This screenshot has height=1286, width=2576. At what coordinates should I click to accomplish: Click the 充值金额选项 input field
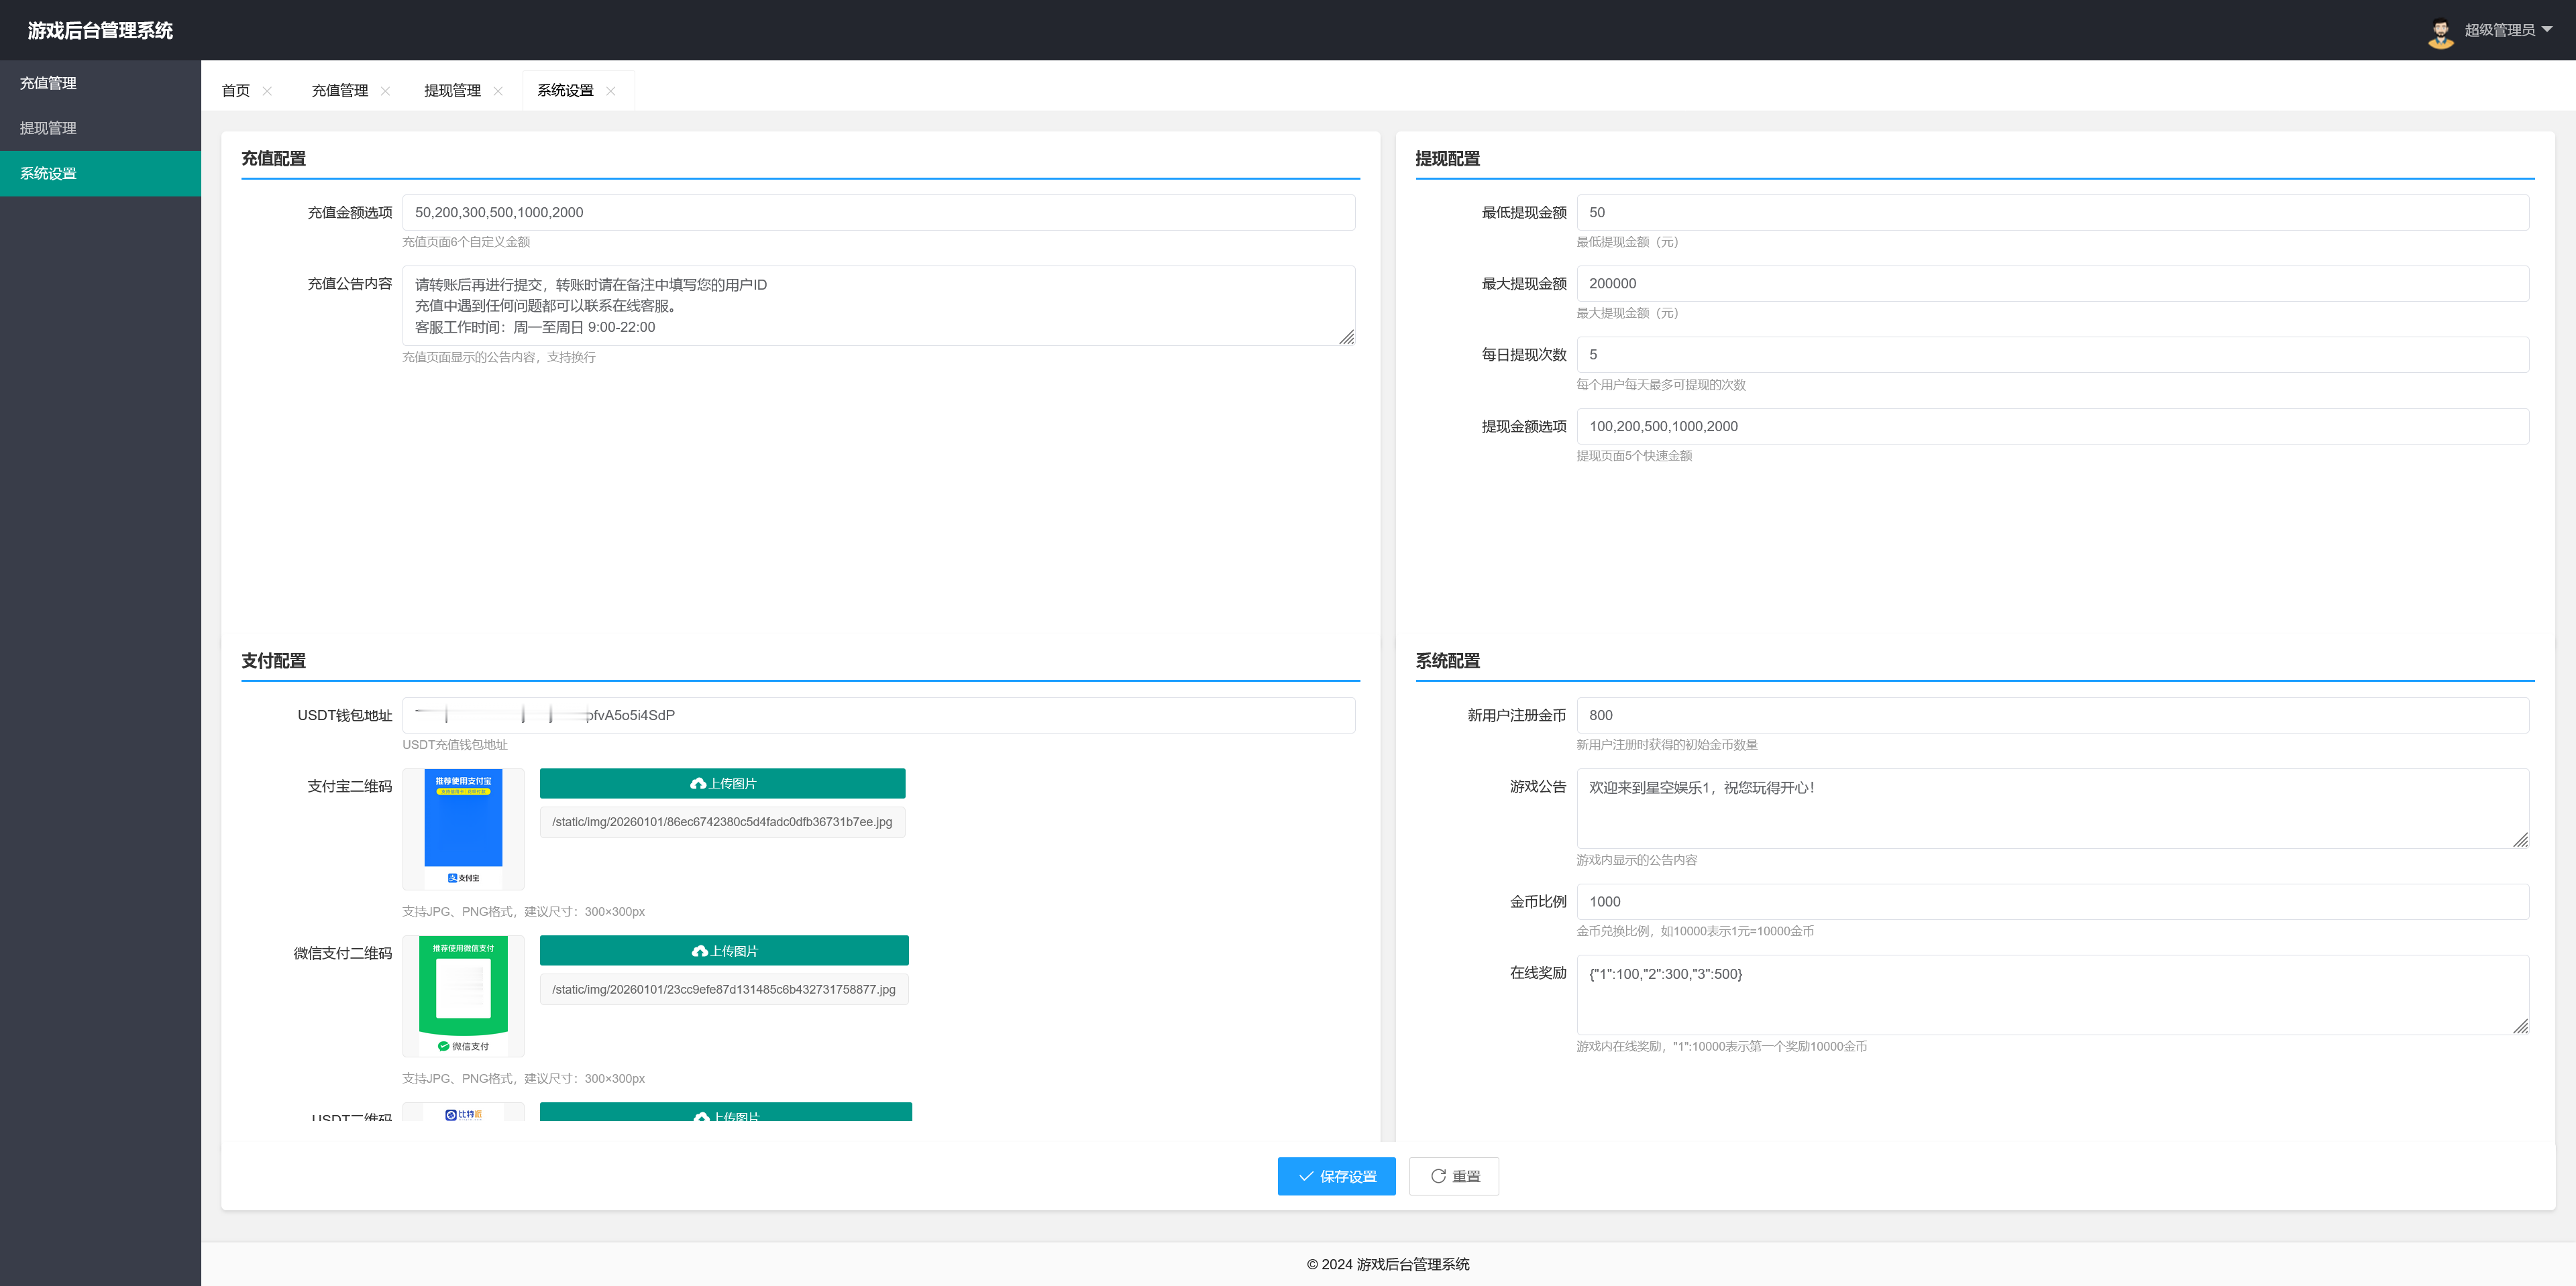pyautogui.click(x=878, y=213)
